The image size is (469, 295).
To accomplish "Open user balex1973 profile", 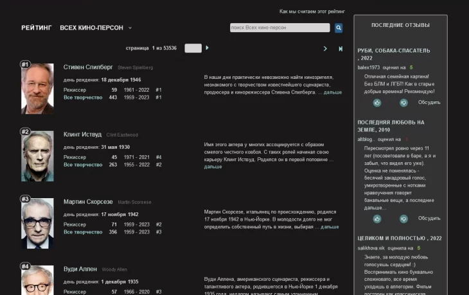I will (x=369, y=67).
